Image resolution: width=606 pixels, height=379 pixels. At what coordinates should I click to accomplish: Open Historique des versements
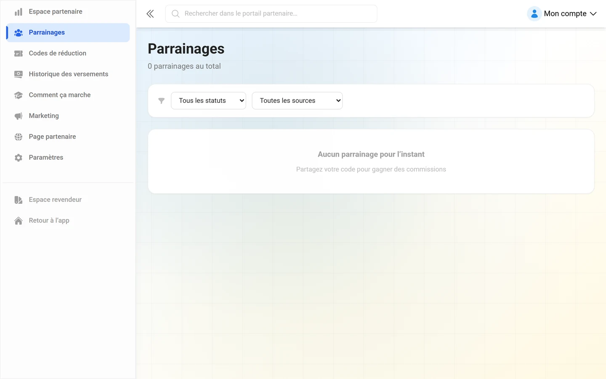pyautogui.click(x=68, y=74)
